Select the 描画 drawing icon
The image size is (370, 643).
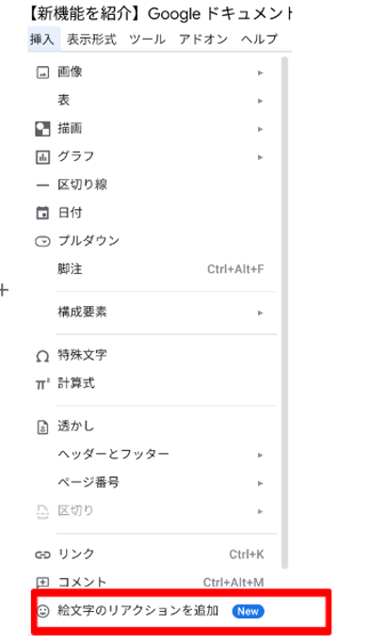pos(42,129)
